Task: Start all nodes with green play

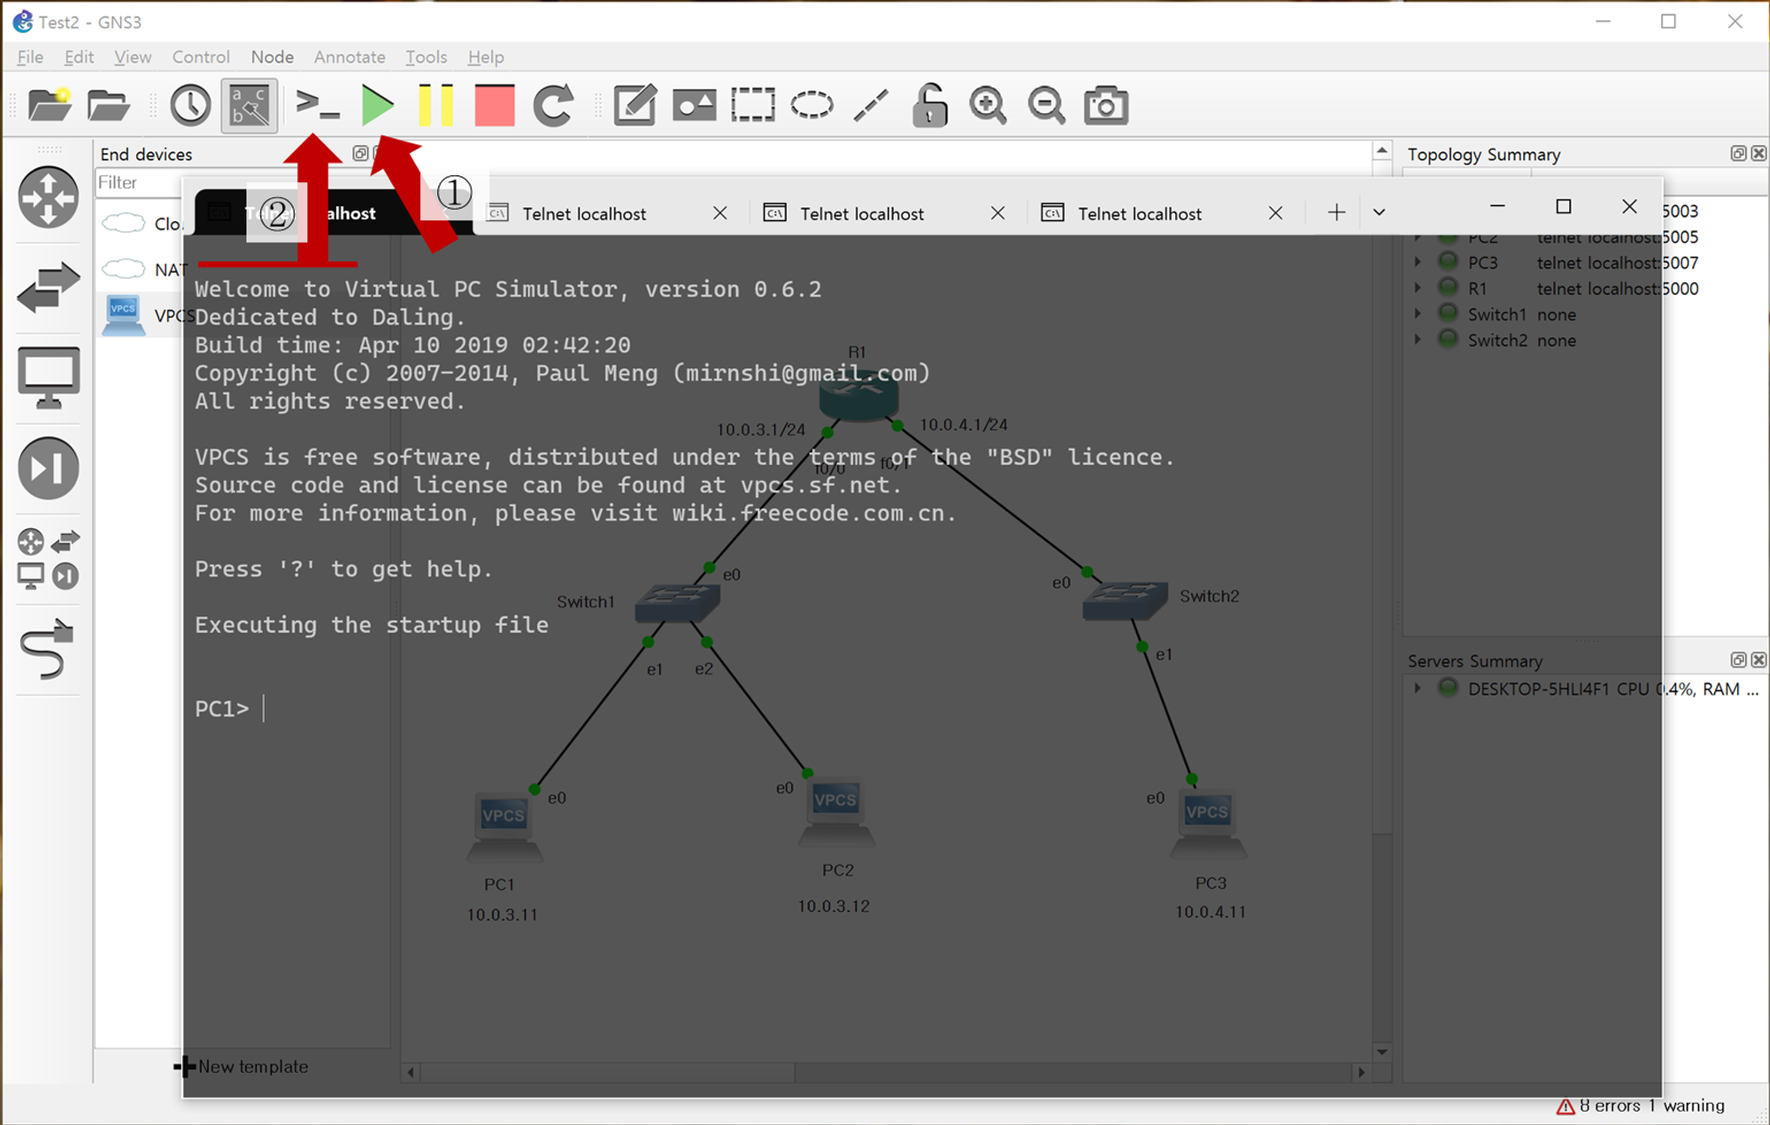Action: coord(377,105)
